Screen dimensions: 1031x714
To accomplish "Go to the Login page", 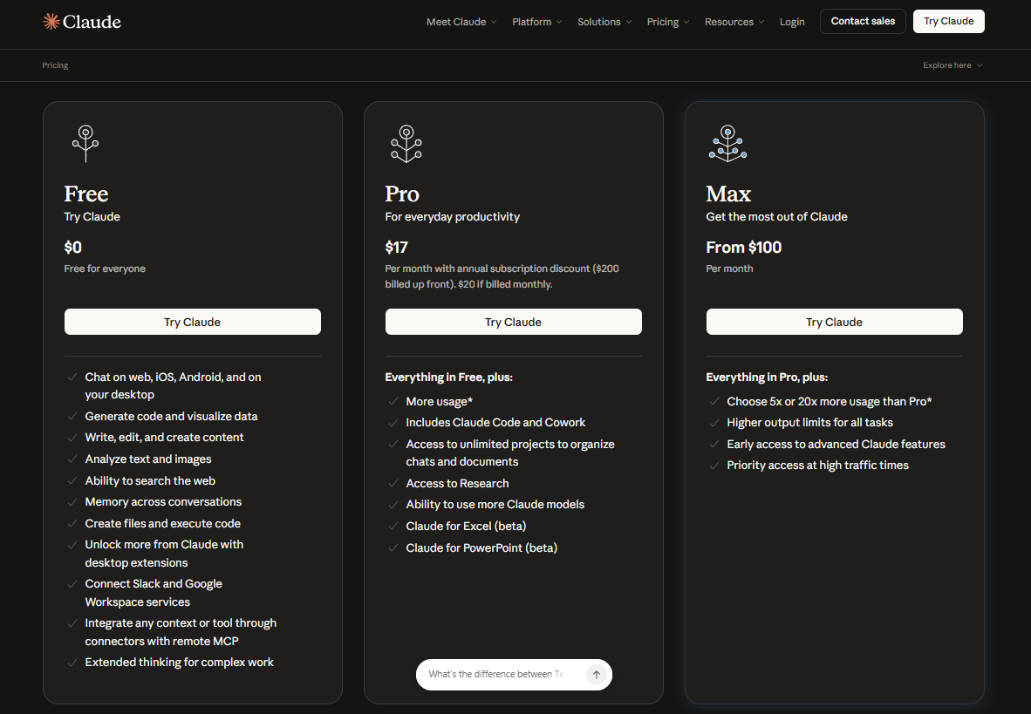I will coord(792,22).
